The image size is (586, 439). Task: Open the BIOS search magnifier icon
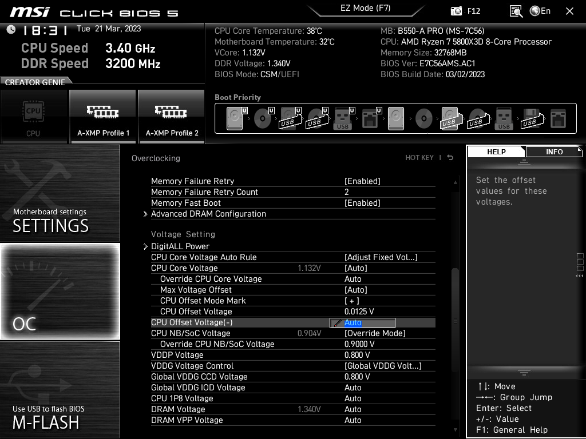pyautogui.click(x=516, y=11)
